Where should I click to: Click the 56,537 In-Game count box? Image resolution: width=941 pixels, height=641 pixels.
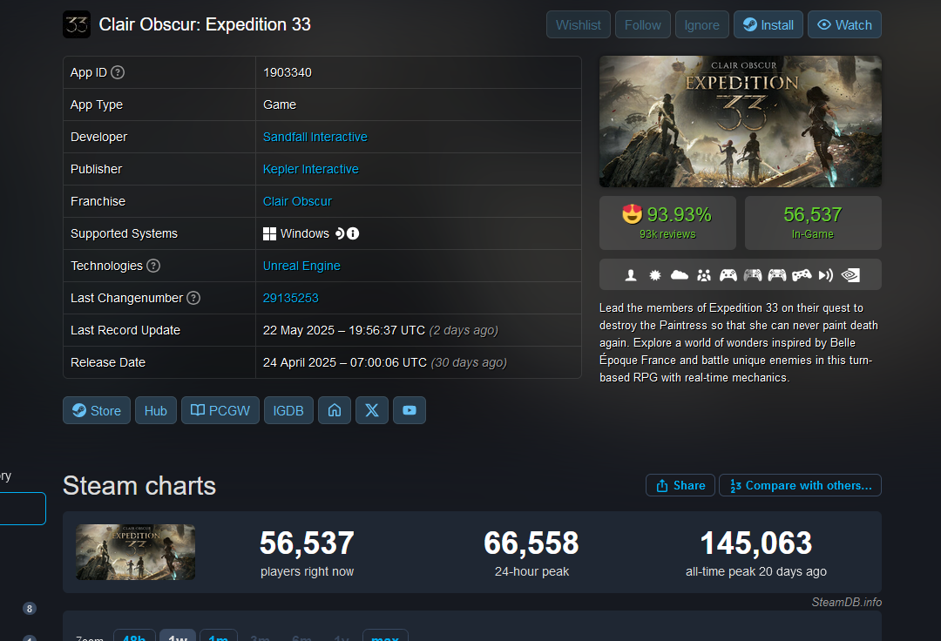[813, 222]
